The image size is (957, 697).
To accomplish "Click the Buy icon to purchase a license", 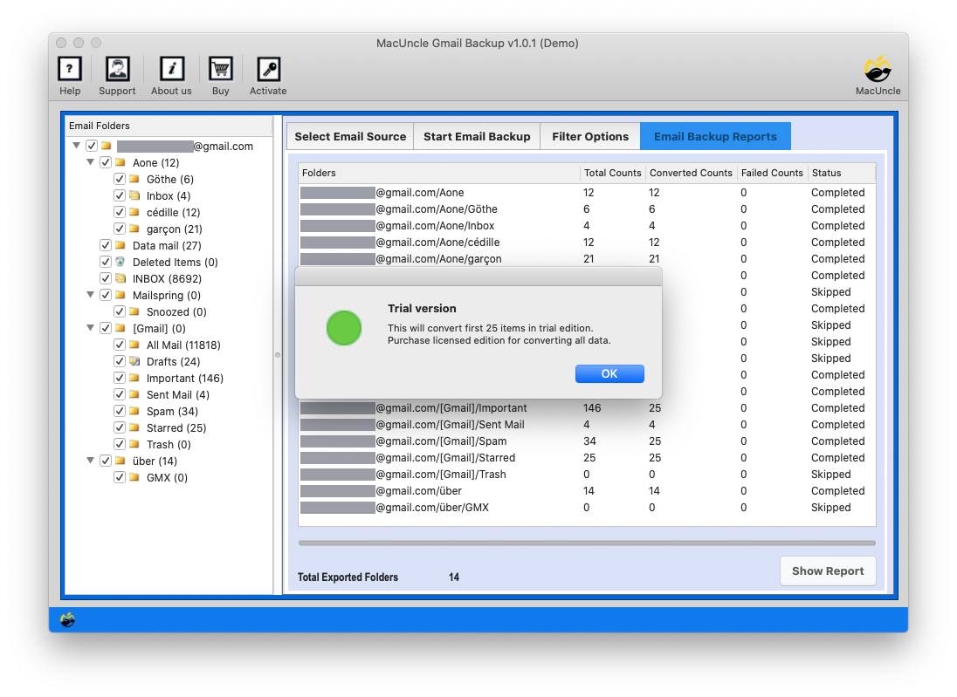I will pyautogui.click(x=220, y=74).
